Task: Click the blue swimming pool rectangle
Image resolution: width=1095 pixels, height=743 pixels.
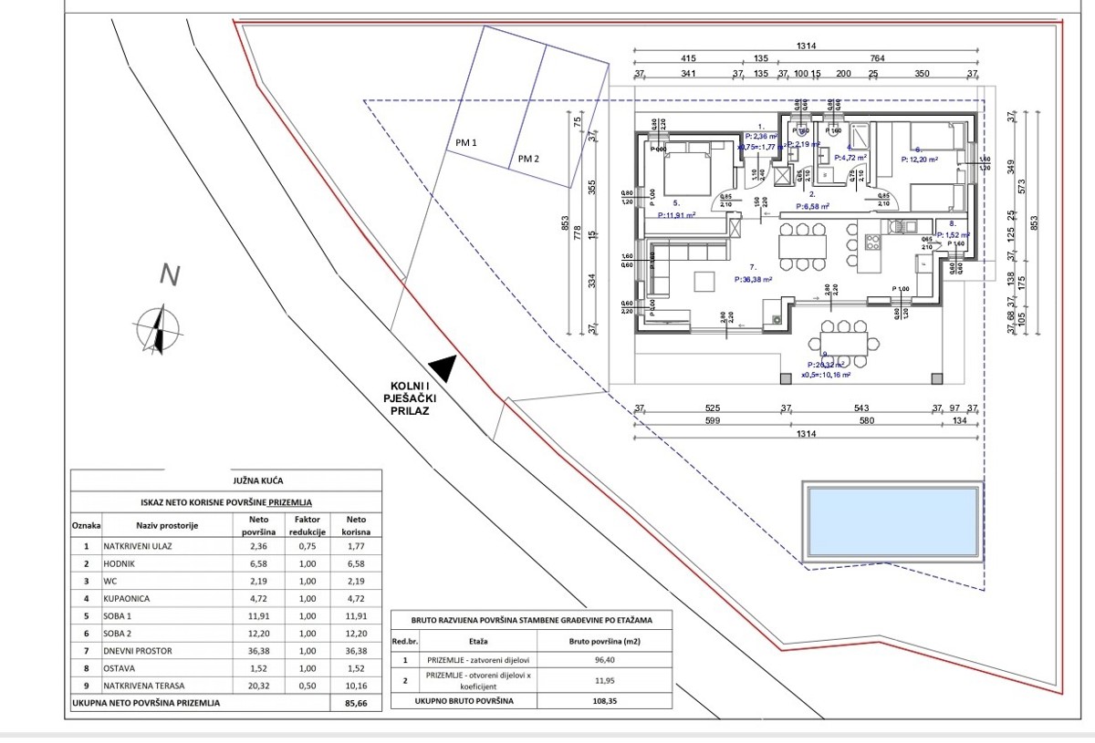Action: click(892, 523)
